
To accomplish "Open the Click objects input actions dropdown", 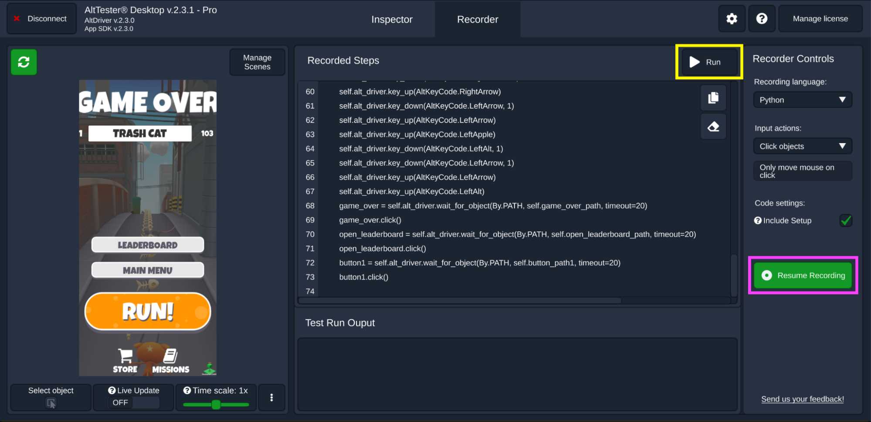I will click(803, 146).
